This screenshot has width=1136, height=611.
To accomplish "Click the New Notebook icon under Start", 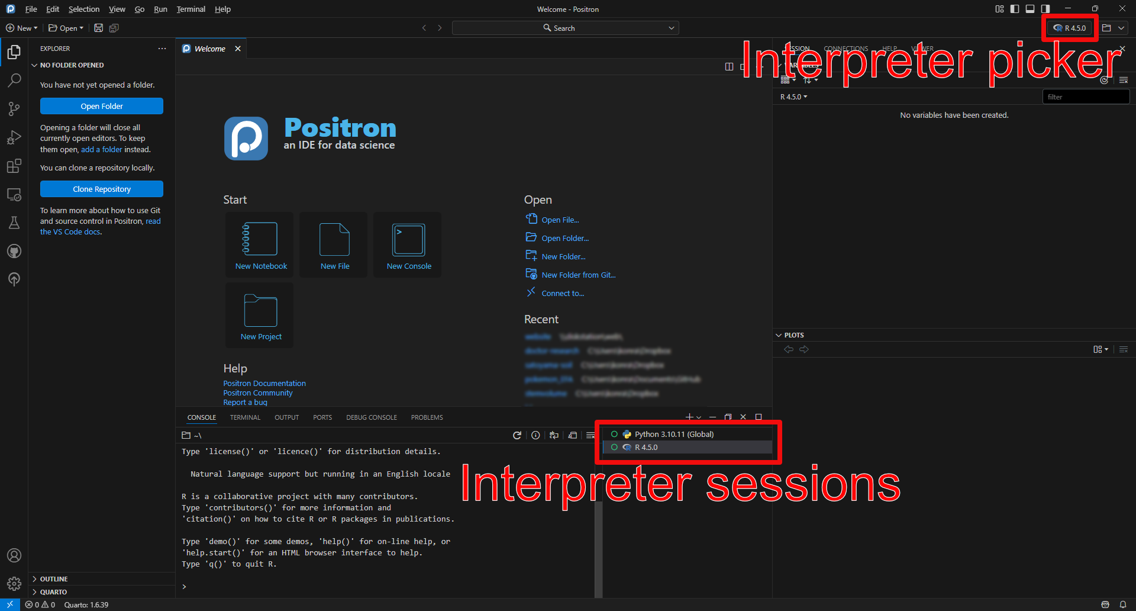I will [x=260, y=239].
